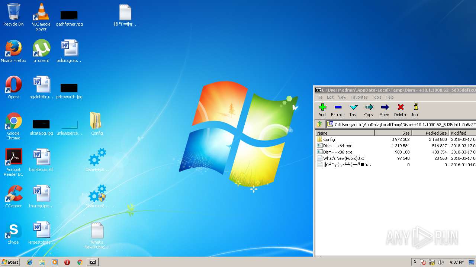Click the Copy toolbar button

[x=369, y=110]
